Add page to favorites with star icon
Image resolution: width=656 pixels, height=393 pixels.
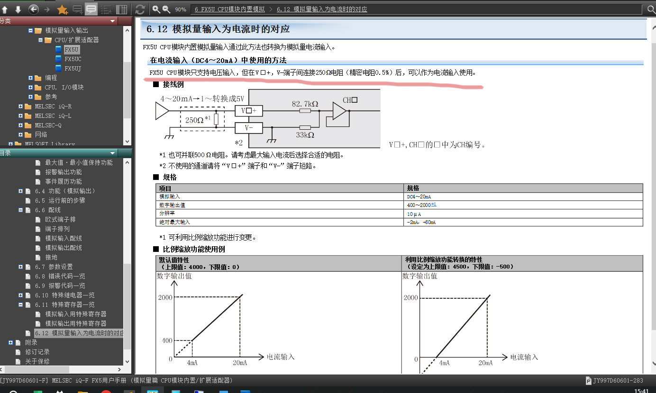(x=62, y=9)
